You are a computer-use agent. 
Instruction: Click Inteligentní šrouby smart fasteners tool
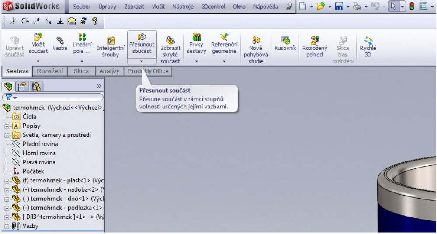coord(111,47)
